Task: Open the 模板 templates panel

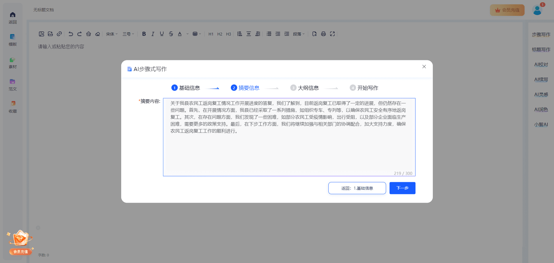Action: 13,40
